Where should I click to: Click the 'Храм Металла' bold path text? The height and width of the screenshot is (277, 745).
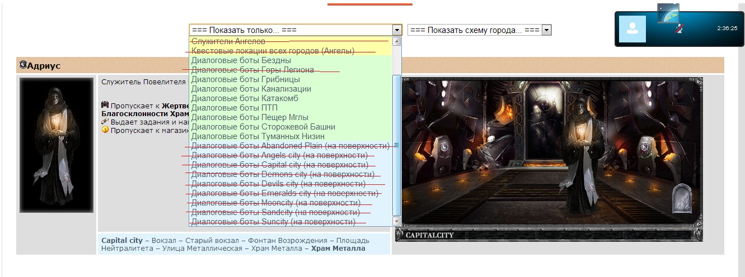pos(338,249)
